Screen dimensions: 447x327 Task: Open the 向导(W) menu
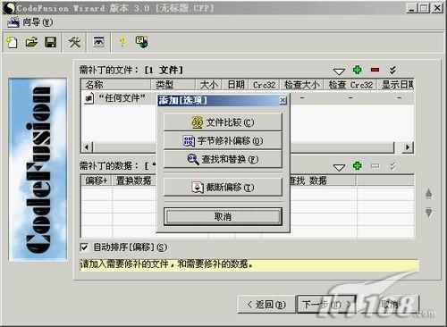pyautogui.click(x=30, y=22)
